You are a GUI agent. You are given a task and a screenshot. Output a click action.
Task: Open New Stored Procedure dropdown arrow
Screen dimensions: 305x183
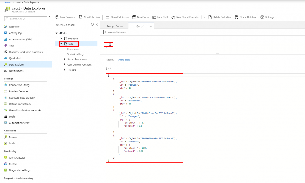(204, 17)
